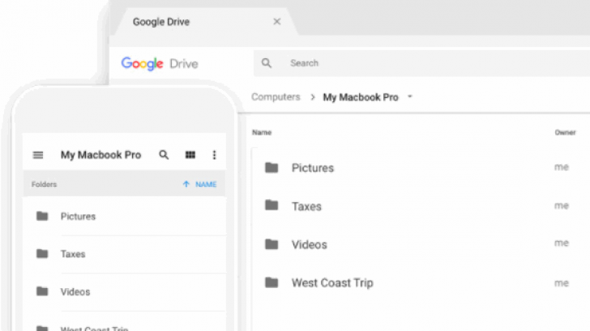Open the three-dot overflow menu on the phone
The height and width of the screenshot is (331, 590).
click(x=214, y=155)
